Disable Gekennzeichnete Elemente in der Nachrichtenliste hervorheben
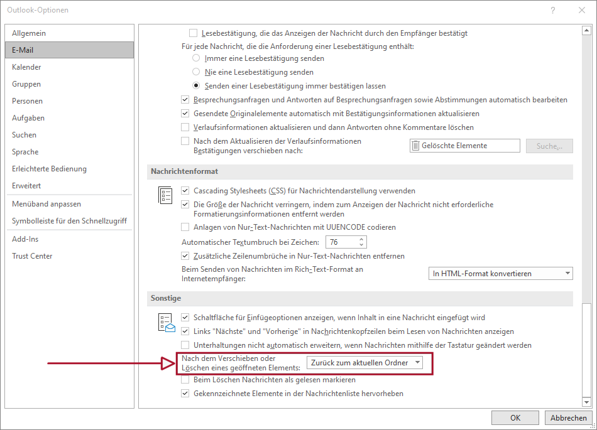Screen dimensions: 597x430 185,394
